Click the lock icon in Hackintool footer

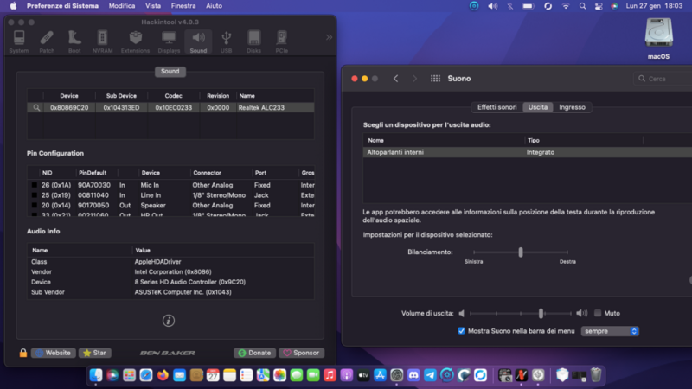(23, 353)
